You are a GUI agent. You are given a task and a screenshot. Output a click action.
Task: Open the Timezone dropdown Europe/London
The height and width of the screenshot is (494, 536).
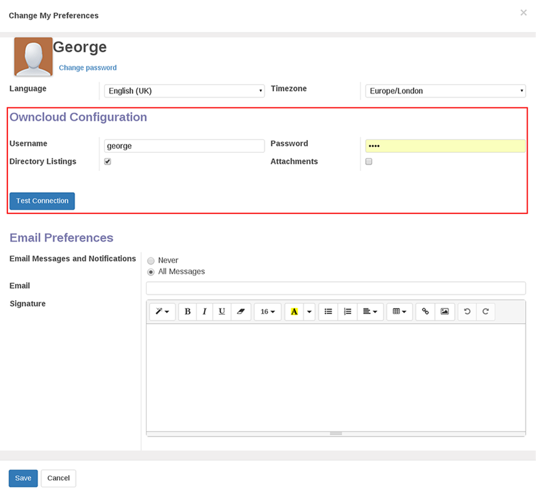click(445, 91)
